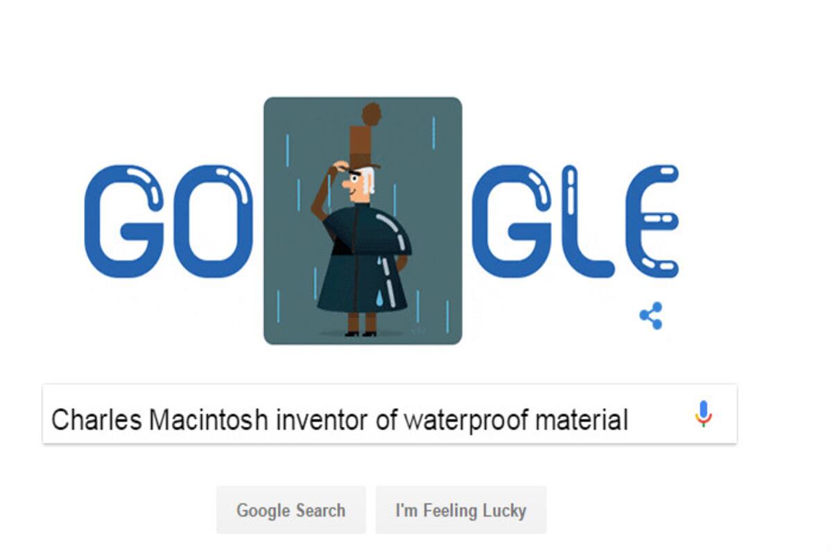Activate the microphone voice search icon
This screenshot has width=832, height=554.
click(x=703, y=414)
